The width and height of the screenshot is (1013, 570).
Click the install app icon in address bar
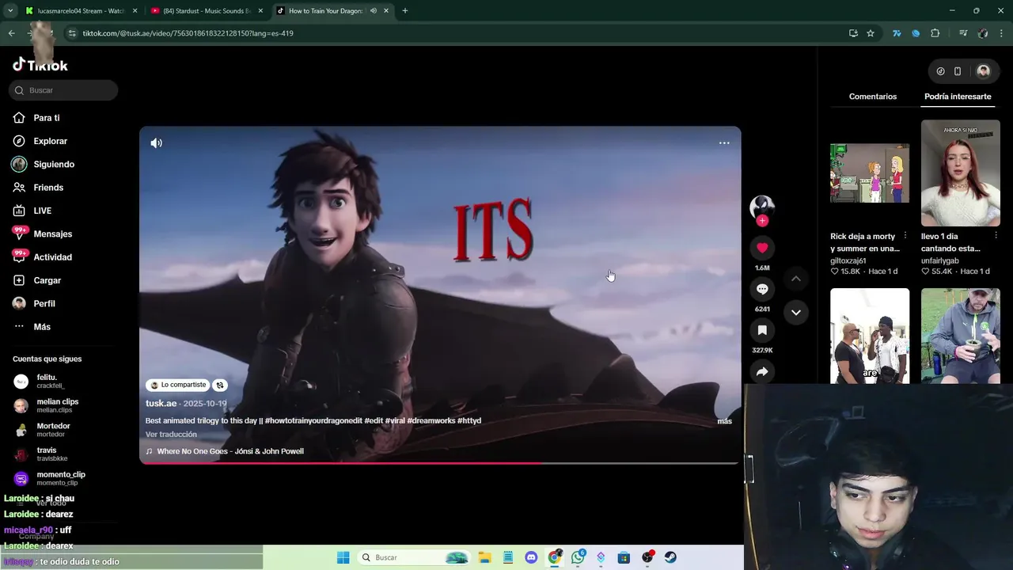pos(853,33)
